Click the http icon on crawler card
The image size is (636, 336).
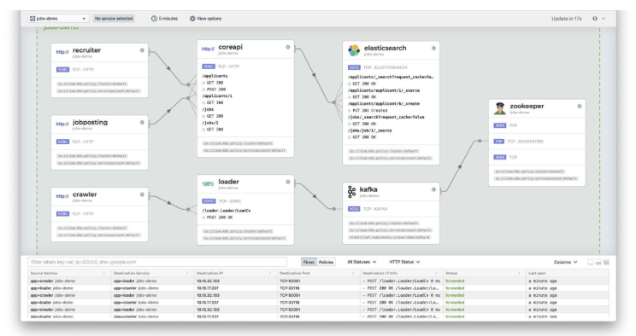[62, 196]
